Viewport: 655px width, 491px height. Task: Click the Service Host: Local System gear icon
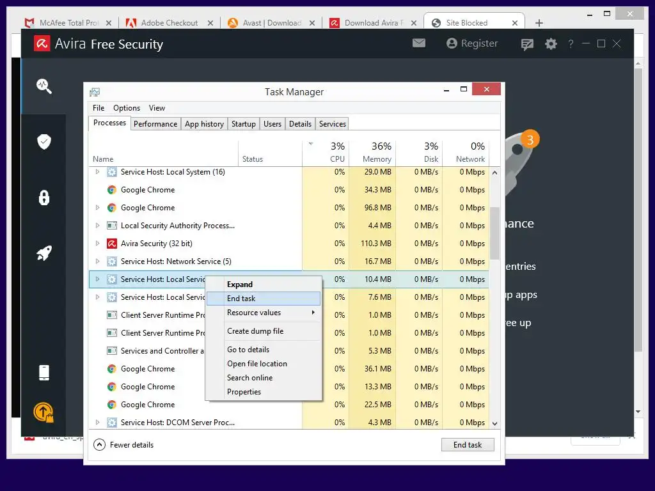[111, 171]
